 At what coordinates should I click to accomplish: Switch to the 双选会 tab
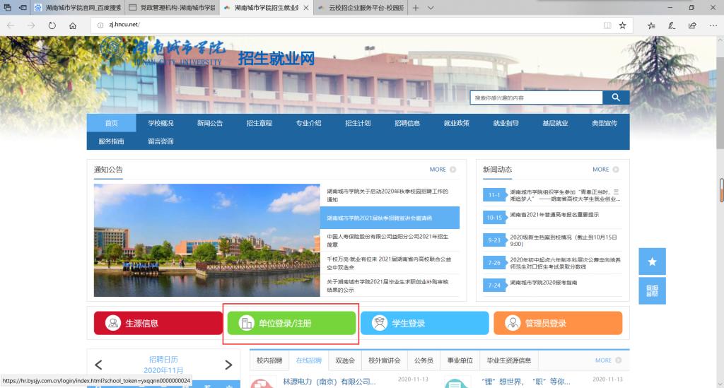tap(345, 360)
